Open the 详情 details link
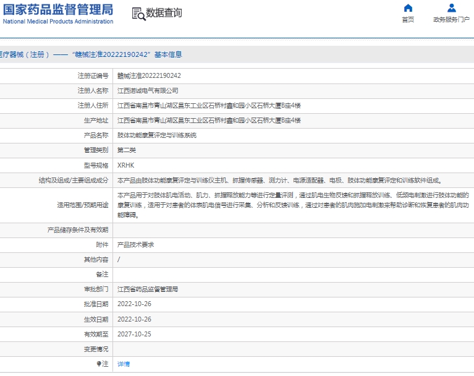 pyautogui.click(x=124, y=364)
